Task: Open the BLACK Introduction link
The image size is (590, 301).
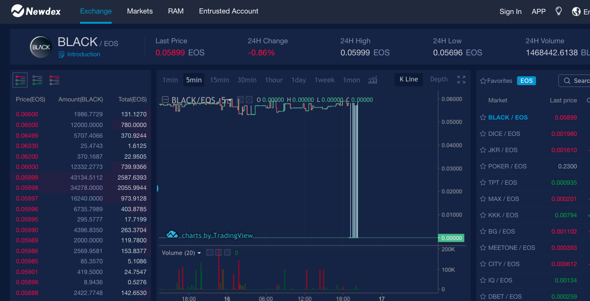Action: 79,54
